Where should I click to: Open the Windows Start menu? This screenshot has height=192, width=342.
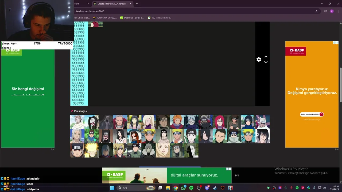[112, 188]
